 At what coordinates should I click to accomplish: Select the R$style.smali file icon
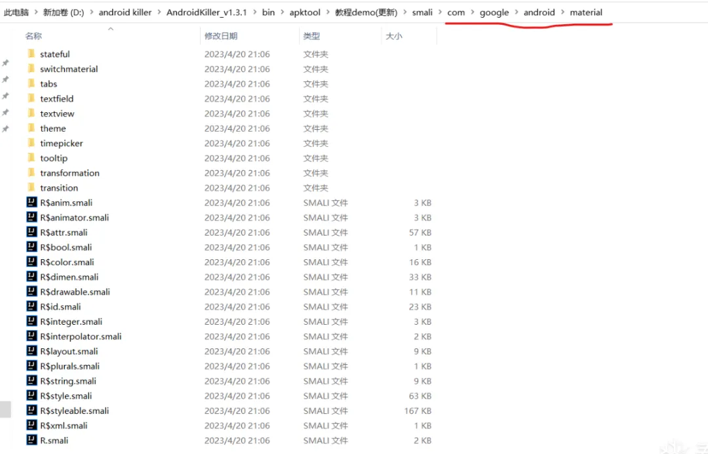pyautogui.click(x=31, y=396)
